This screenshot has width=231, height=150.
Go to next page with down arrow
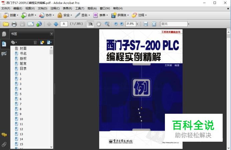(x=56, y=24)
